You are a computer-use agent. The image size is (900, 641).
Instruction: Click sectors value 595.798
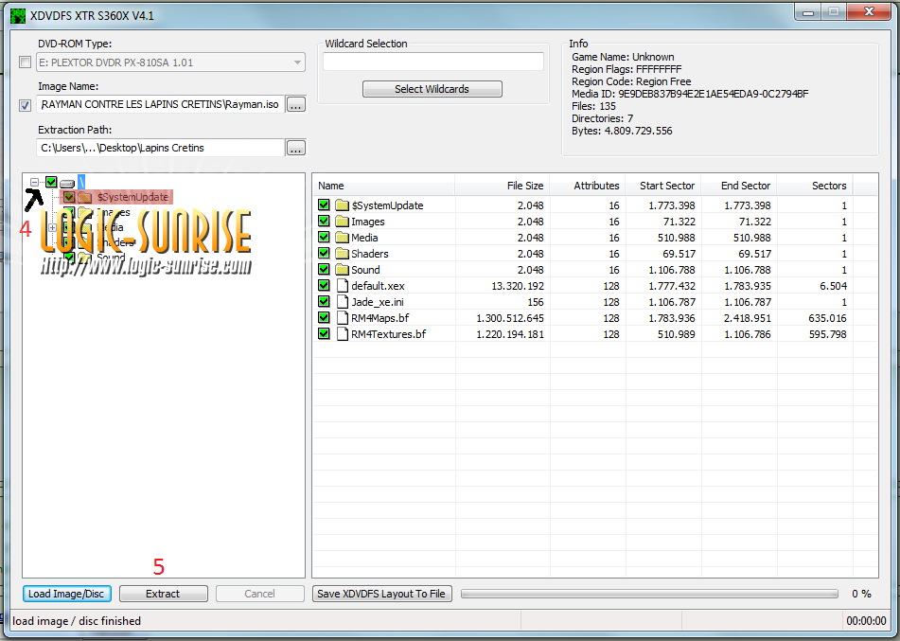(x=827, y=333)
